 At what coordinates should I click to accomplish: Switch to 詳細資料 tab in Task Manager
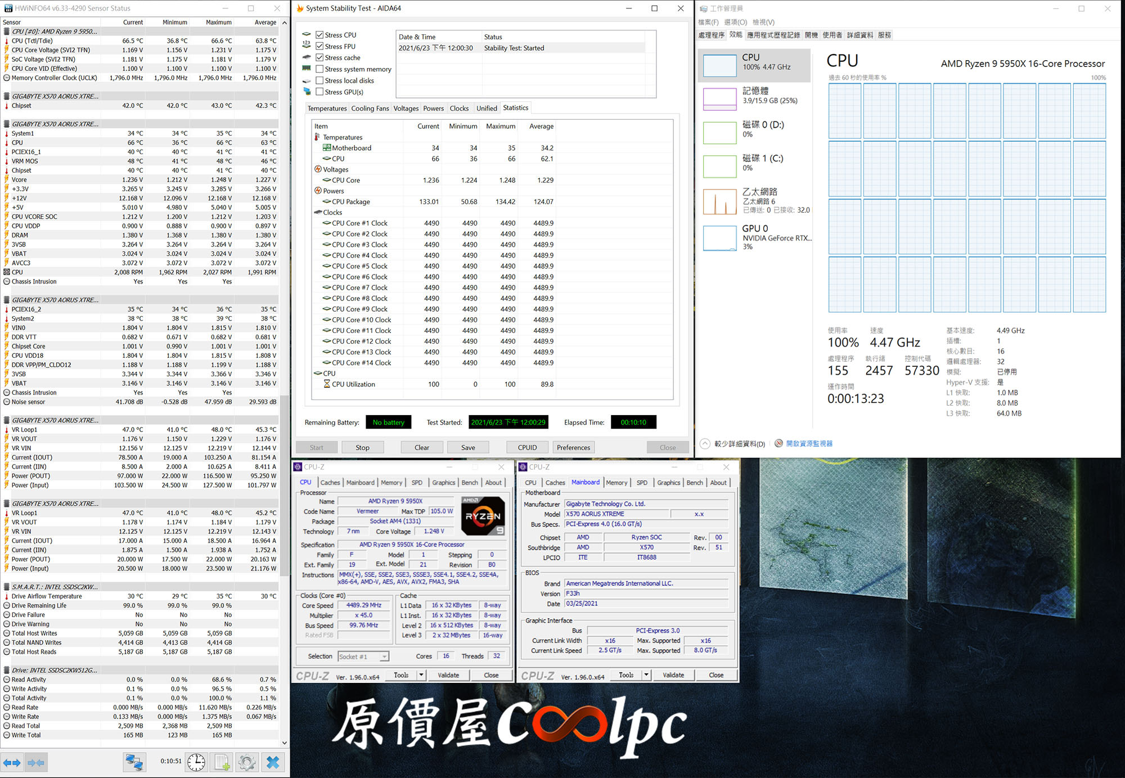point(860,35)
